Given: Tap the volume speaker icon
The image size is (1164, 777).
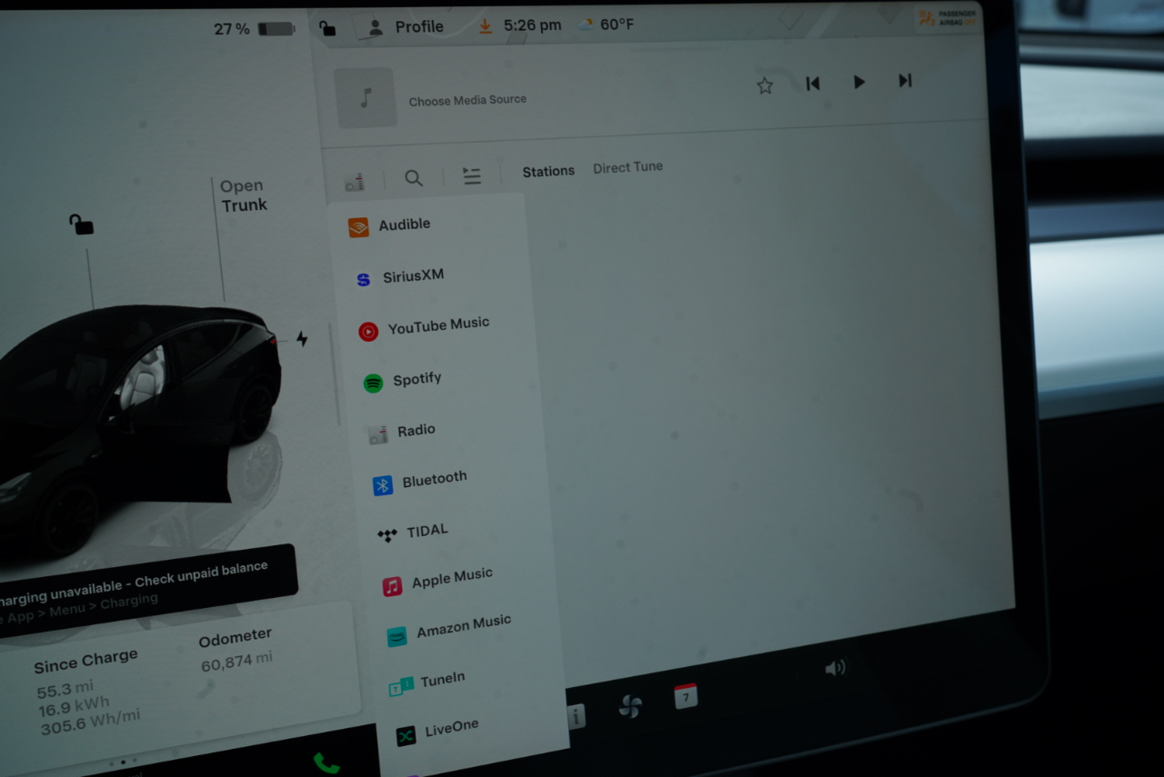Looking at the screenshot, I should tap(835, 668).
